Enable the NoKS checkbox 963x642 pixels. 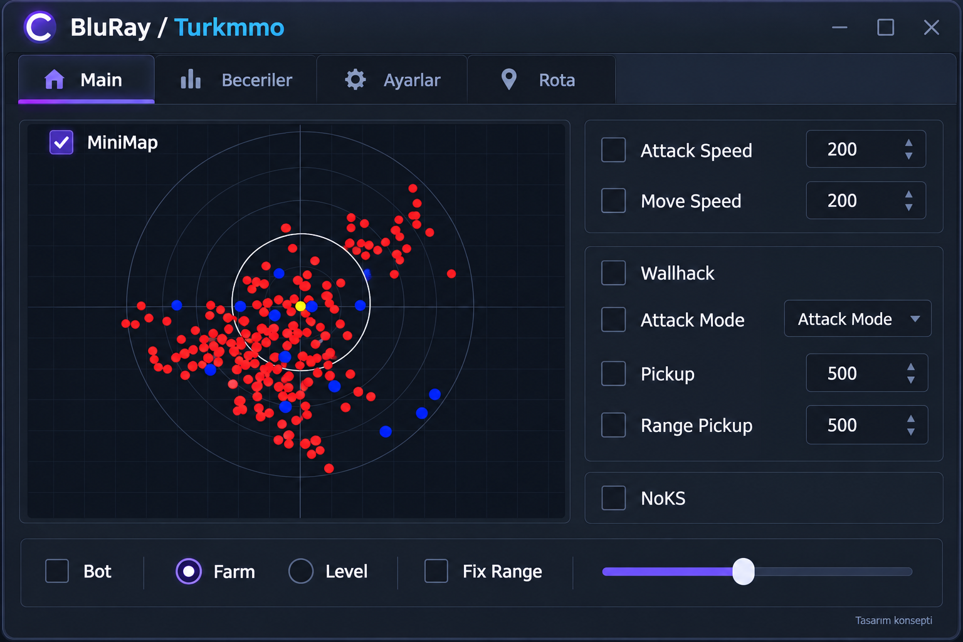point(613,498)
